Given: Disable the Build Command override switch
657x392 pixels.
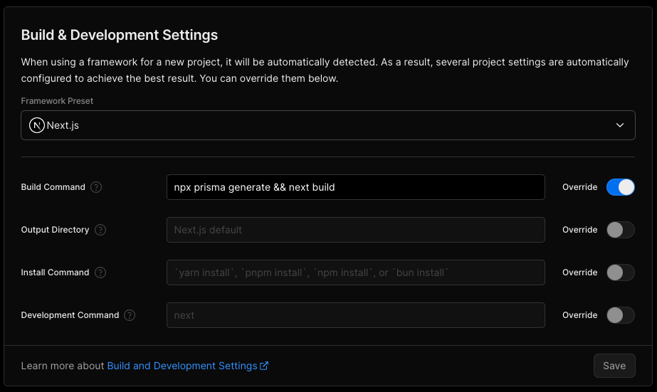Looking at the screenshot, I should (x=620, y=187).
